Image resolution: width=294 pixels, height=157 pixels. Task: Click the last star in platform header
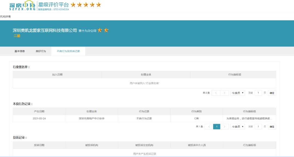coord(99,5)
